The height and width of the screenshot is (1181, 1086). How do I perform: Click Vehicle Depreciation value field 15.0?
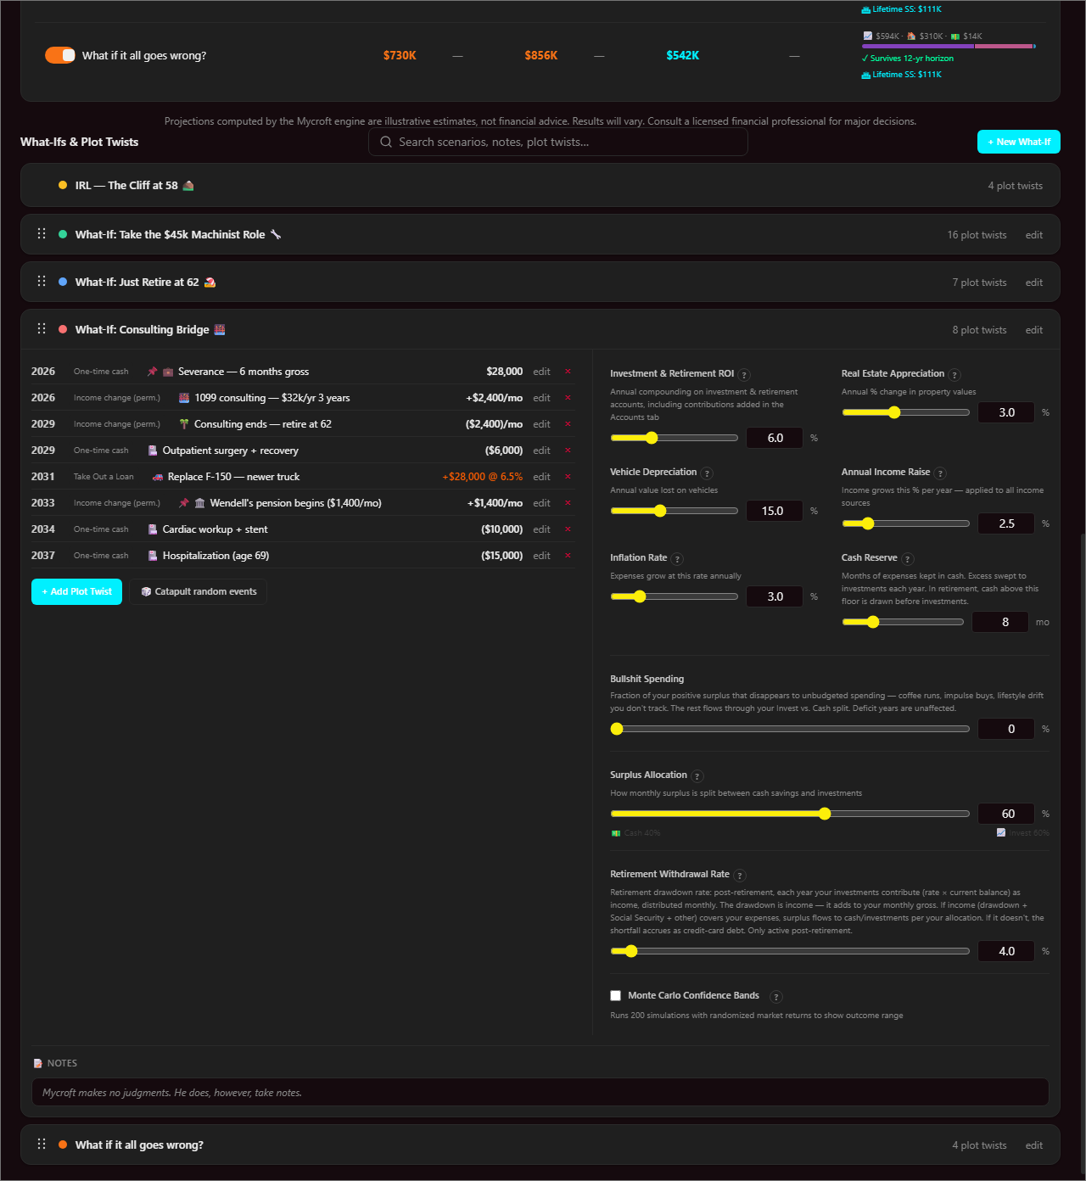point(775,511)
